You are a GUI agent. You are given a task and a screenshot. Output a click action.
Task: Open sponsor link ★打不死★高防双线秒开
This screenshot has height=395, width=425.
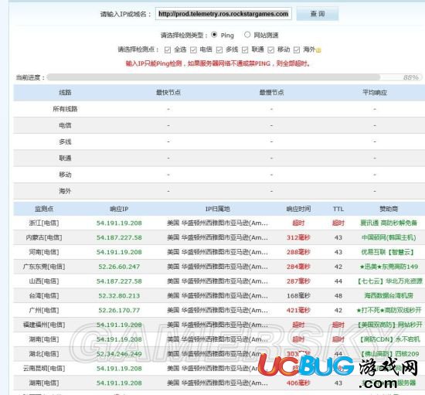coord(389,311)
